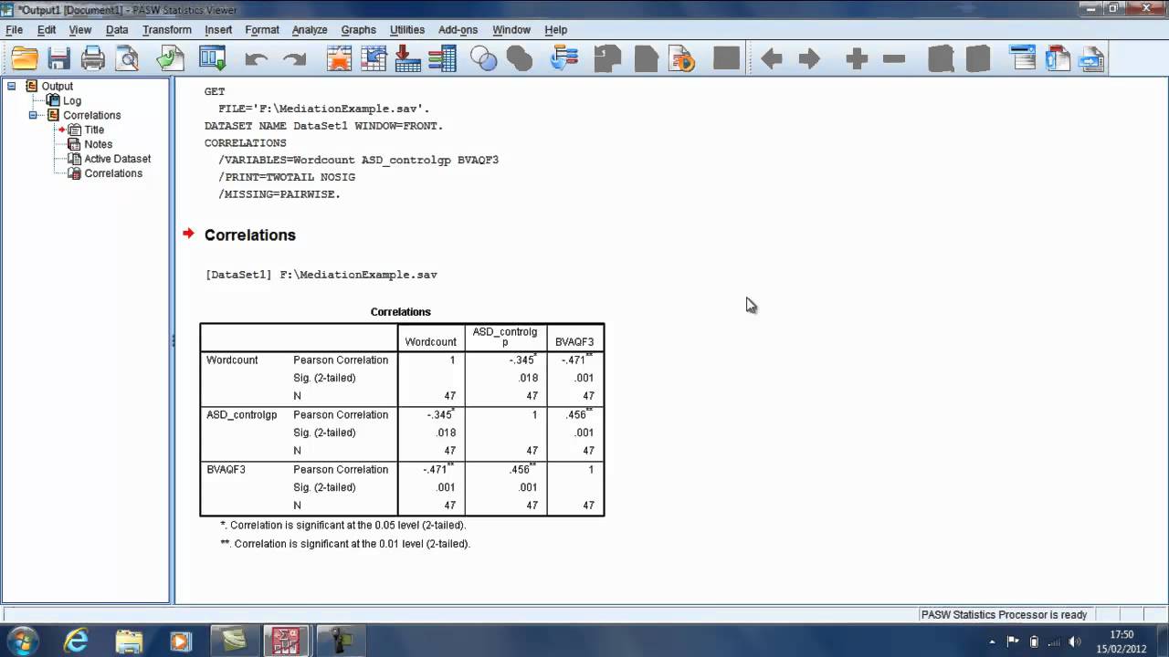This screenshot has height=657, width=1169.
Task: Open the File menu
Action: pyautogui.click(x=15, y=30)
